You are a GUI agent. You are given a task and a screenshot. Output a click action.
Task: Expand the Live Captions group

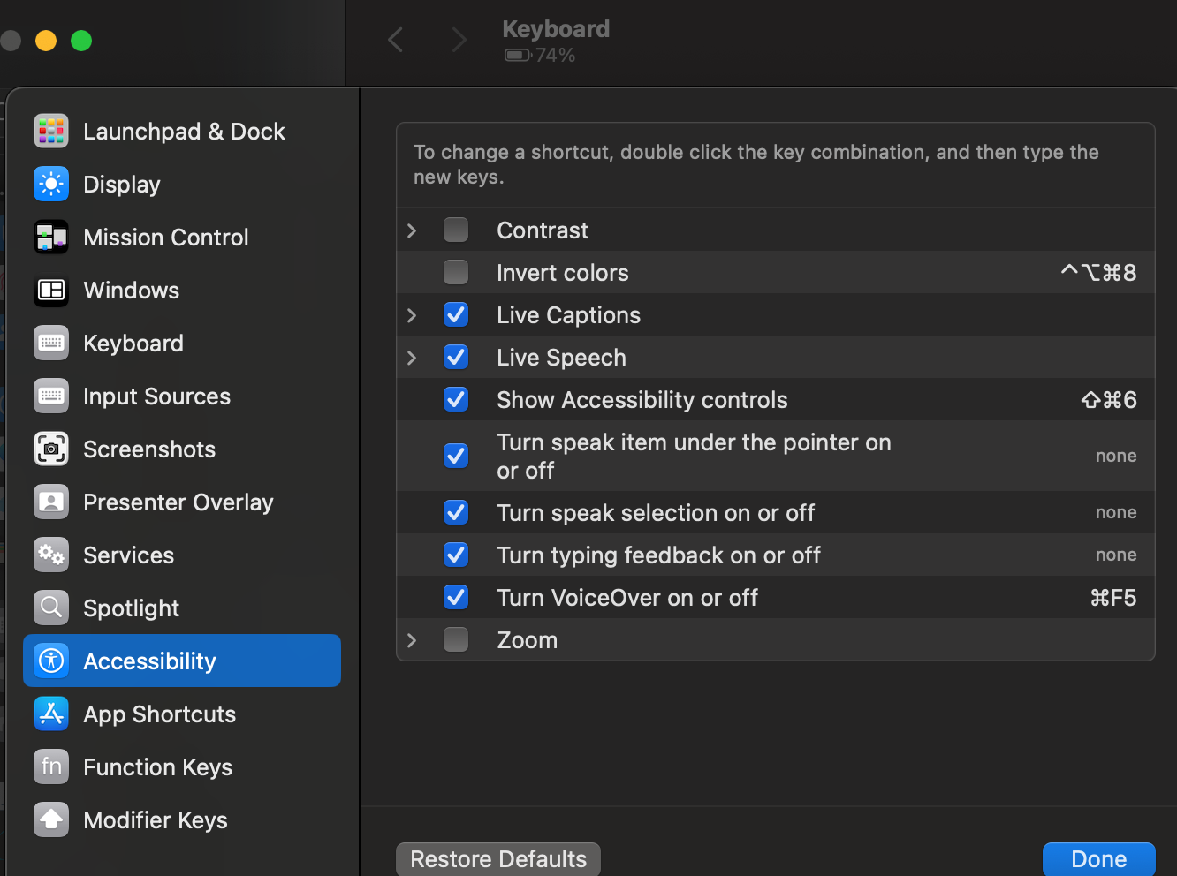pos(412,315)
